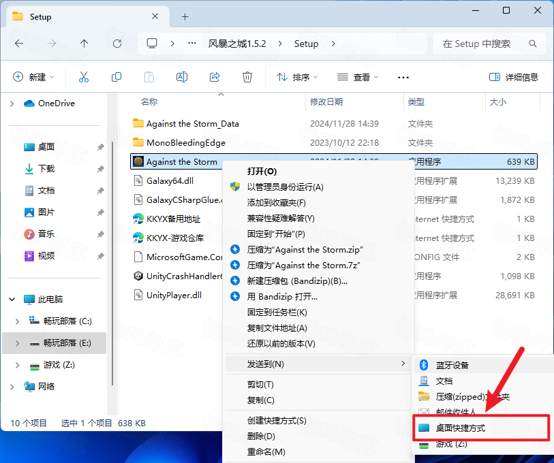Click the 风暴之城1.5.2 breadcrumb
Screen dimensions: 554x463
tap(237, 44)
